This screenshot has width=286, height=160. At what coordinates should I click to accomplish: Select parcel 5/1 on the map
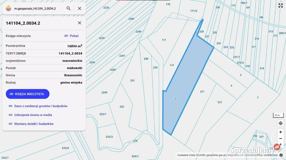(202, 91)
